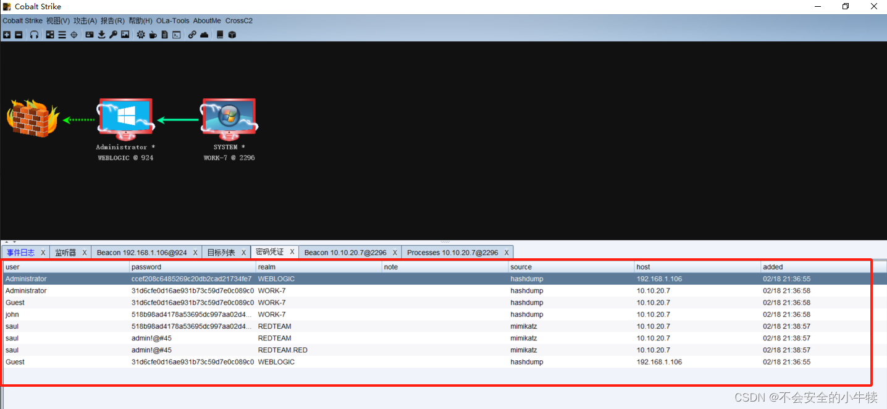Open the AboutMe menu
This screenshot has width=887, height=409.
(207, 20)
